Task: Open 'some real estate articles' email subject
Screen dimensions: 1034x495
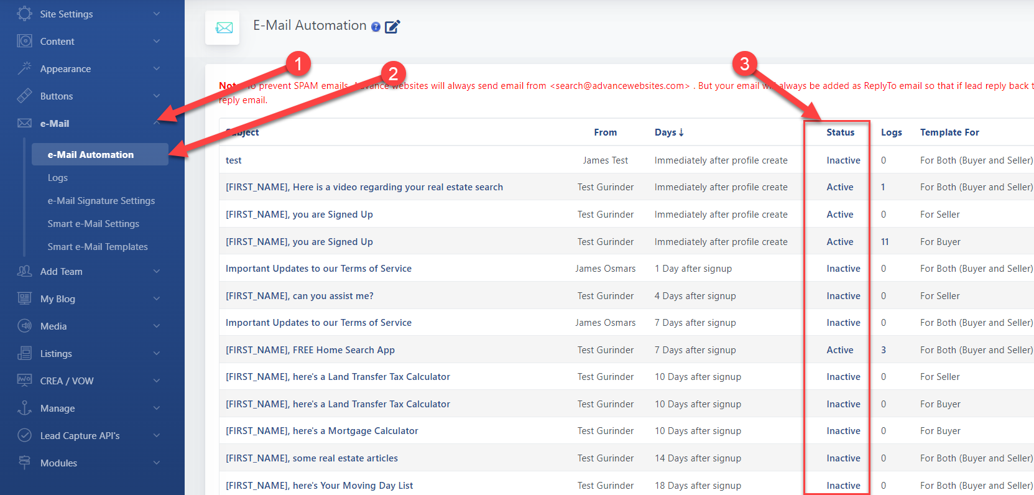Action: coord(312,458)
